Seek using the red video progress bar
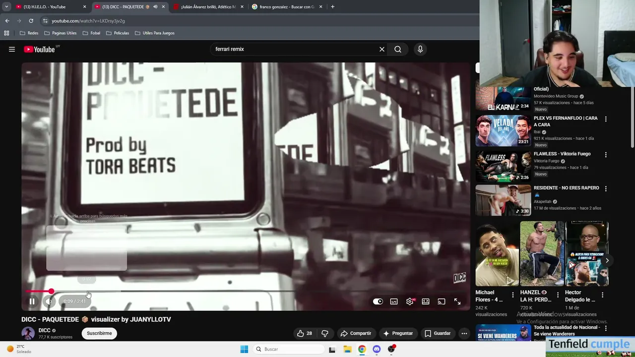635x357 pixels. (247, 292)
